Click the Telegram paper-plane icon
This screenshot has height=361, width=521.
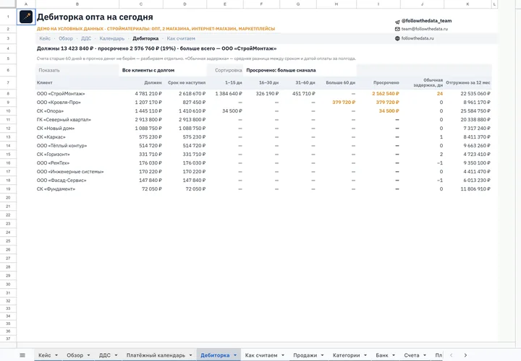(x=397, y=22)
